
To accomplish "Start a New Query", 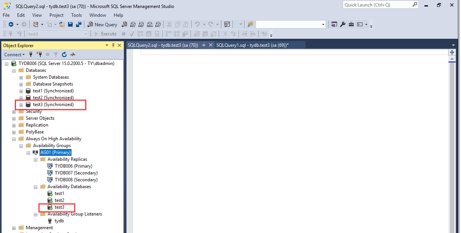I will (102, 24).
